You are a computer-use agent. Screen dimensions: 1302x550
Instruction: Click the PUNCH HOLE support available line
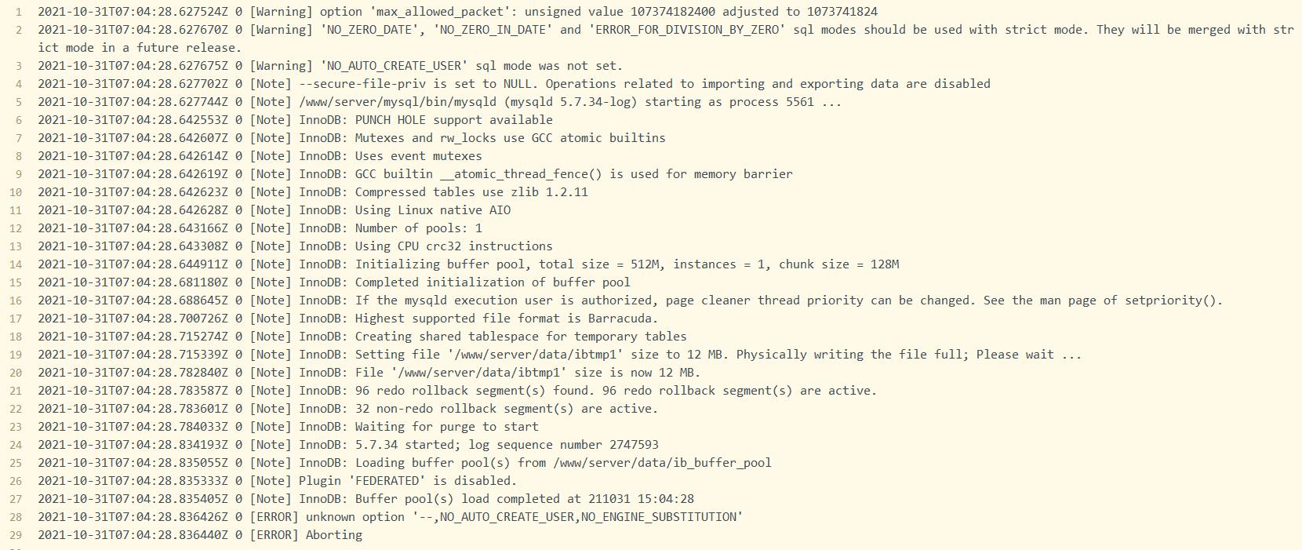pos(295,120)
